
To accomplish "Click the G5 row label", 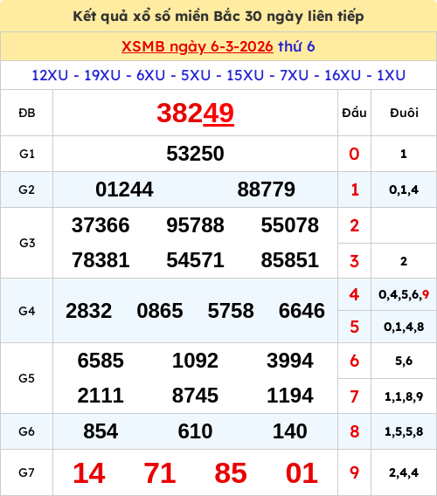I will [27, 378].
